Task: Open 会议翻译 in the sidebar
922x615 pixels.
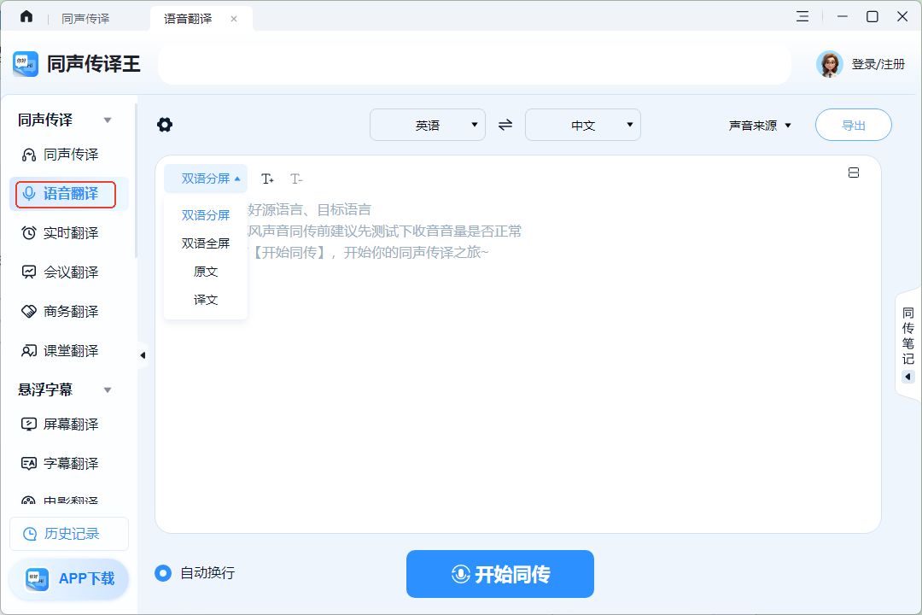Action: [x=71, y=272]
